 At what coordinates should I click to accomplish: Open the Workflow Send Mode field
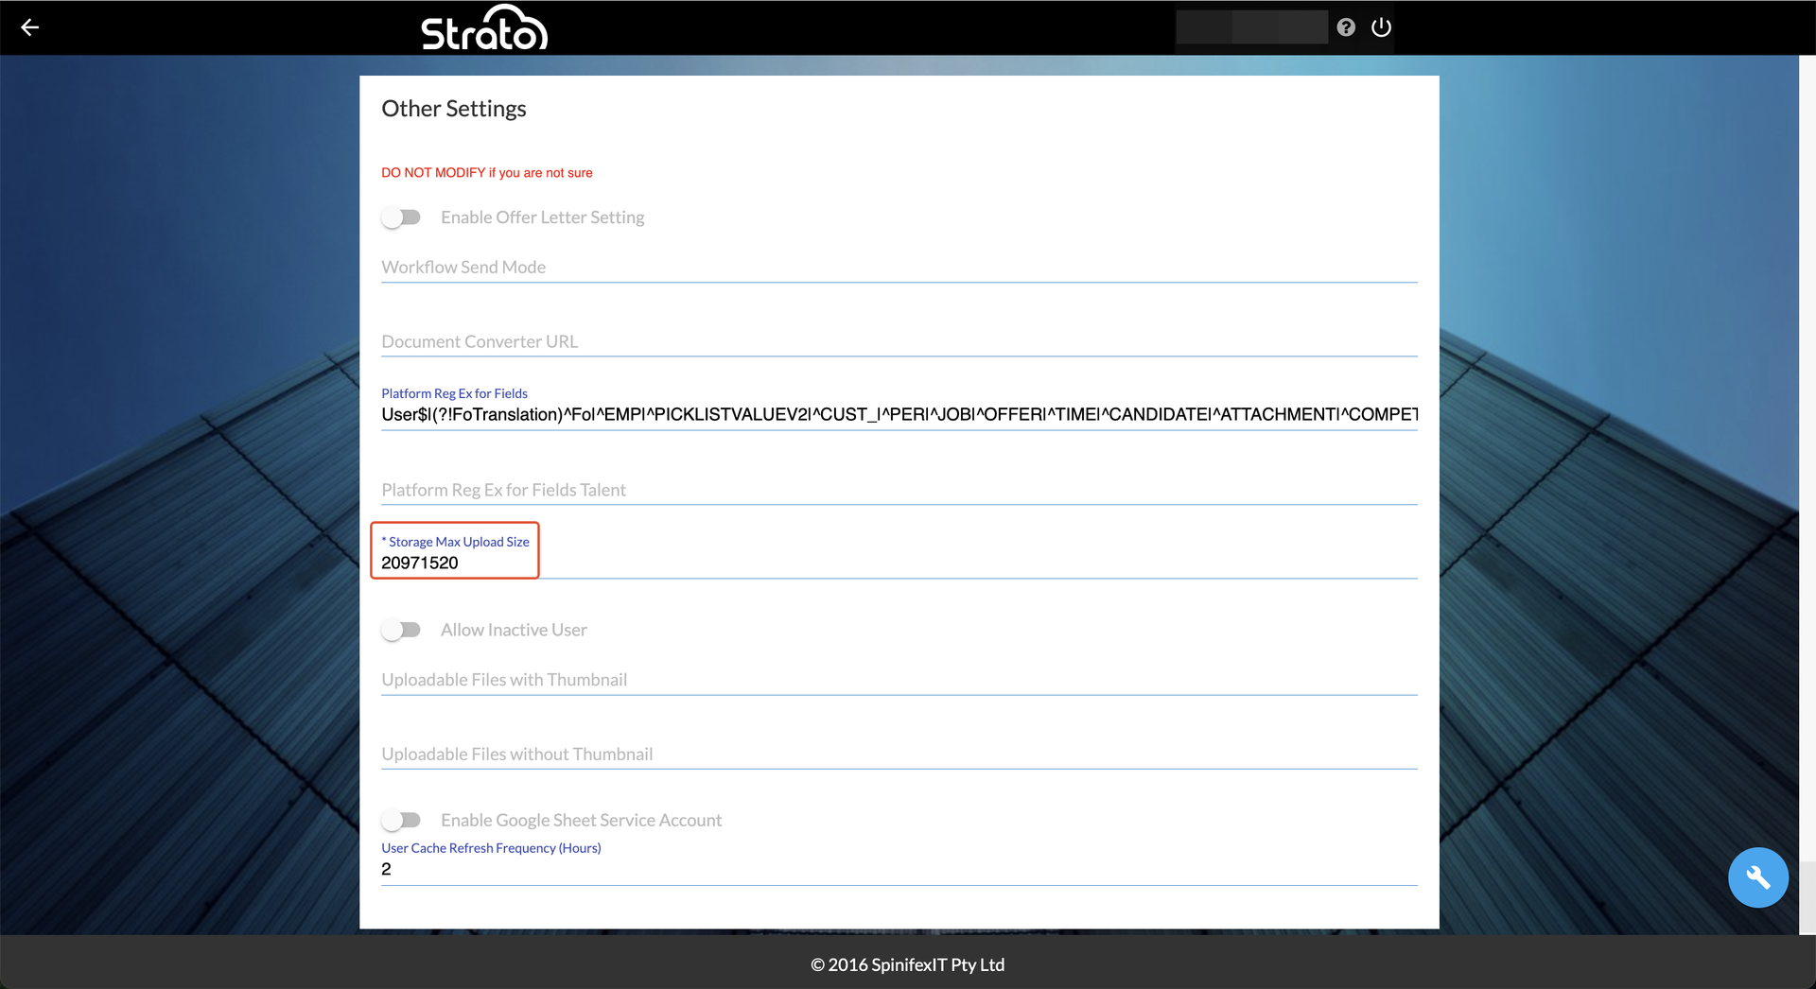coord(899,268)
